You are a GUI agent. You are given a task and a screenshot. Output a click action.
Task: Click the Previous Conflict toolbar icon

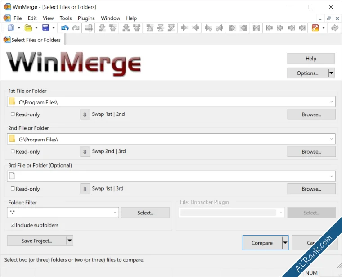[137, 28]
